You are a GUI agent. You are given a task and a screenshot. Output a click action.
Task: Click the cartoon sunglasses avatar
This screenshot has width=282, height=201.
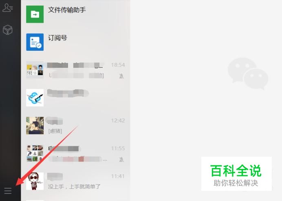(35, 181)
